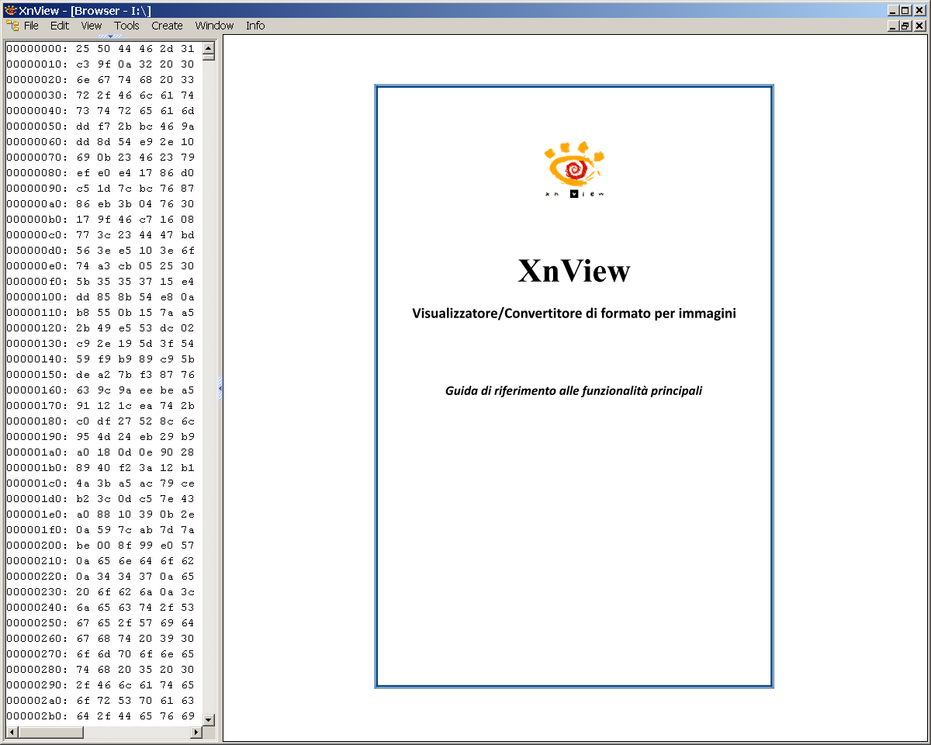931x745 pixels.
Task: Select hex row at offset 00000240
Action: point(101,607)
